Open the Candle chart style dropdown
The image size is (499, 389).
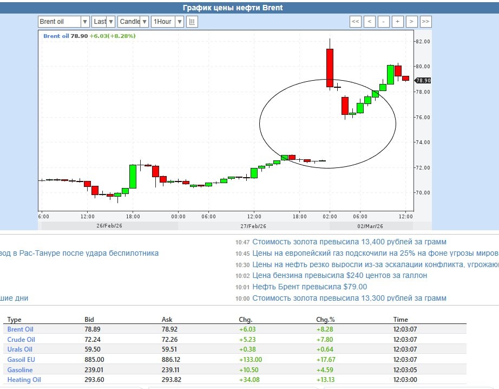pos(133,22)
